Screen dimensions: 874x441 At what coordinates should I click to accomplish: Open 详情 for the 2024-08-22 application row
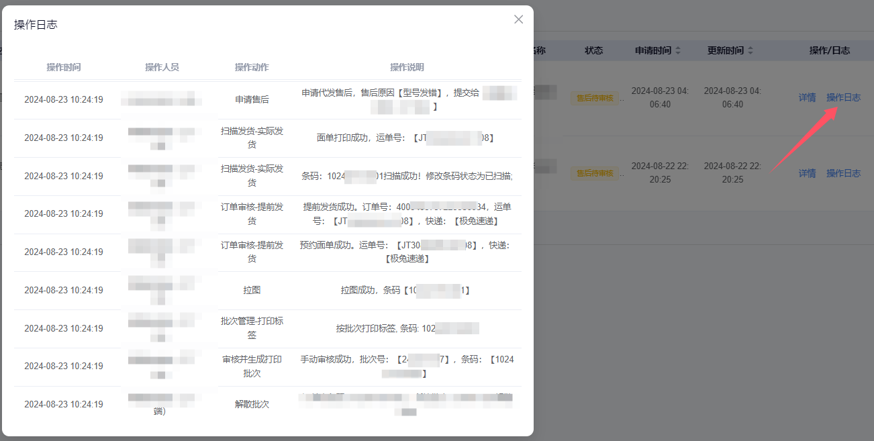(807, 173)
